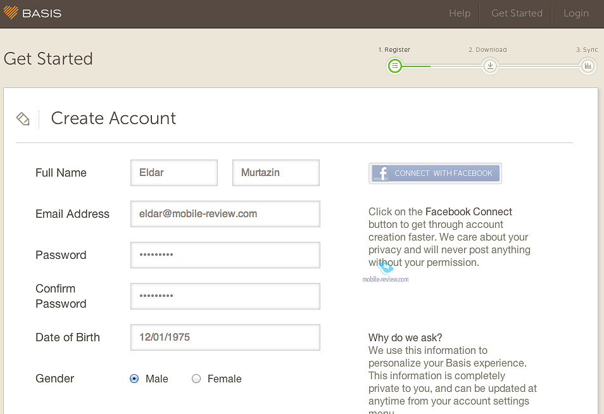The width and height of the screenshot is (604, 414).
Task: Focus the last name field containing Murtazin
Action: 276,173
